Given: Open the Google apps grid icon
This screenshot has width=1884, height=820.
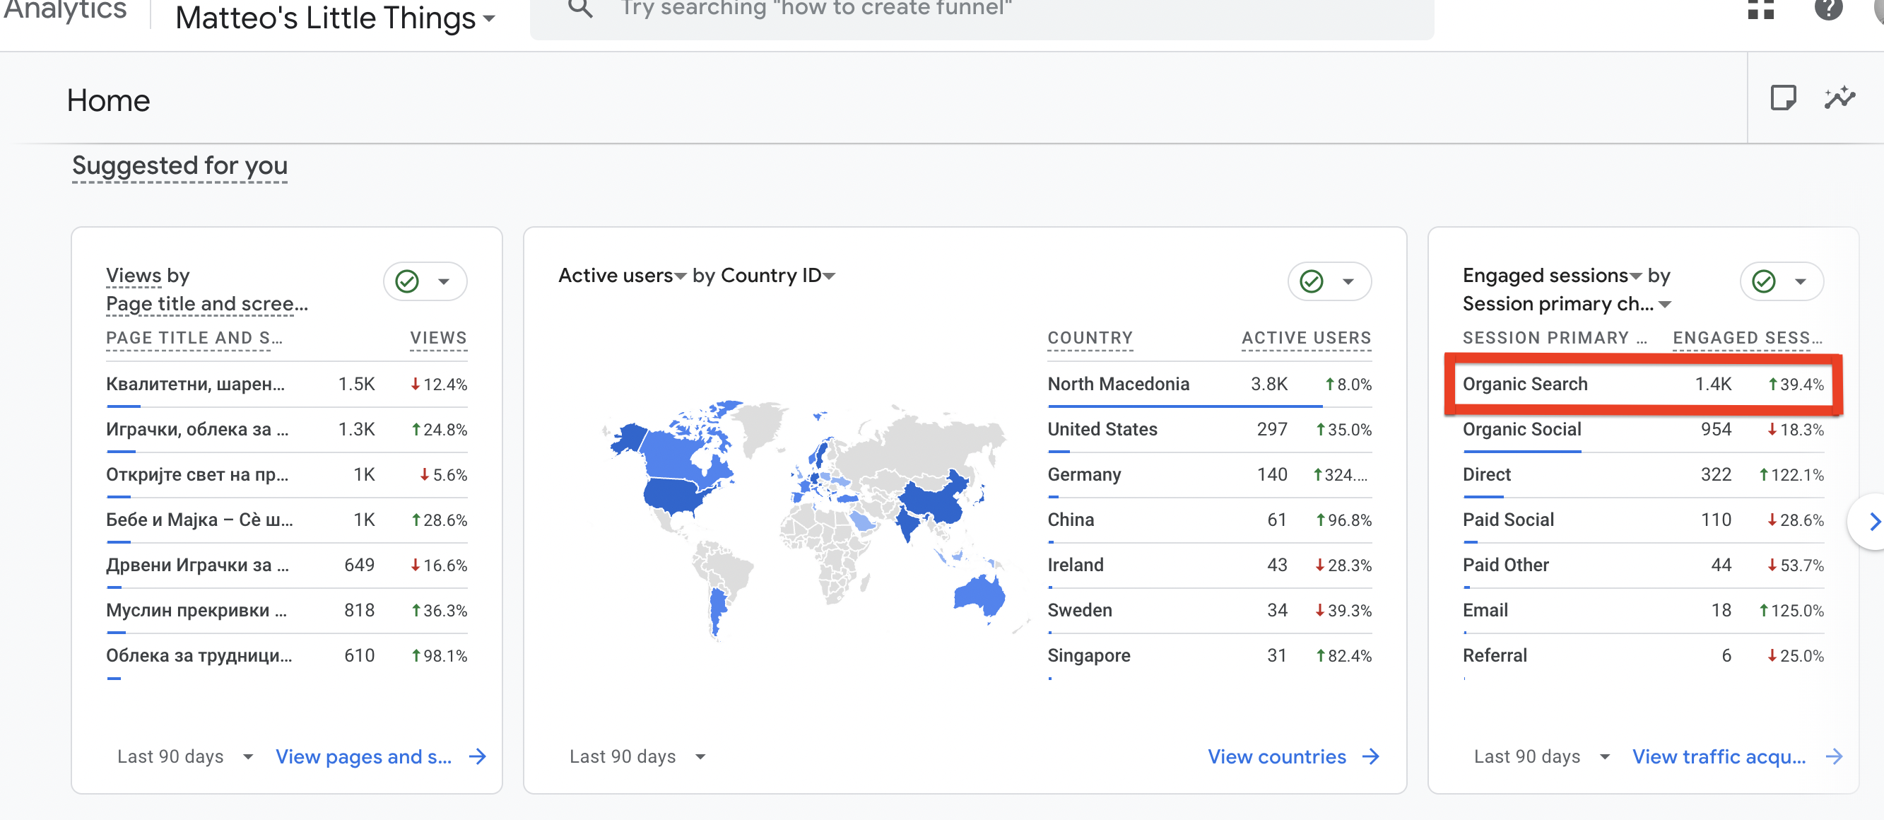Looking at the screenshot, I should (x=1760, y=8).
